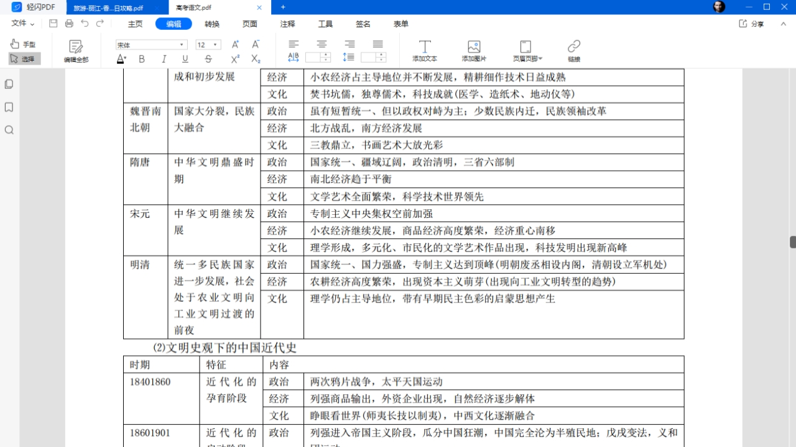Decrease font size with the A- icon
The width and height of the screenshot is (796, 447).
tap(256, 45)
